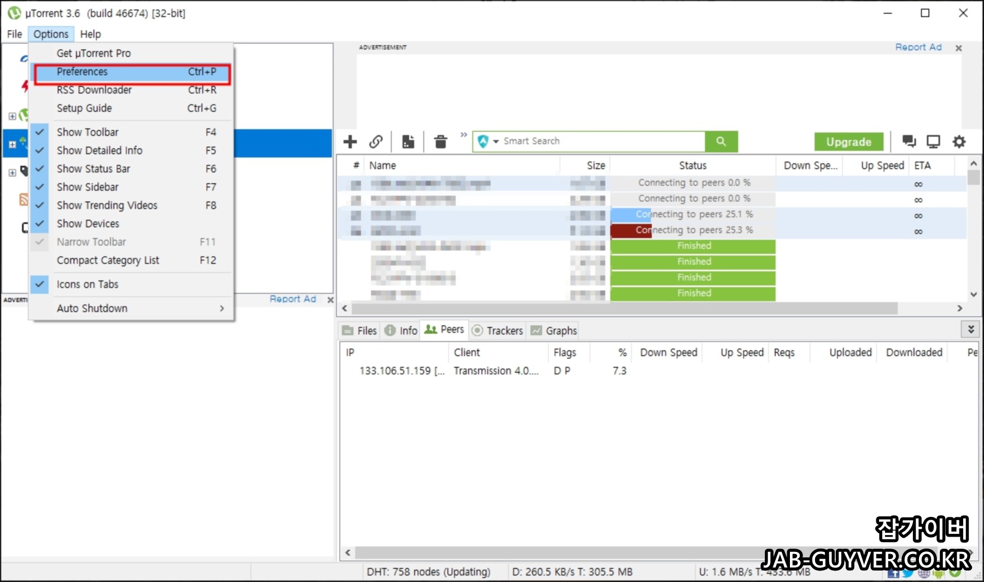Click the chat bubbles icon

tap(909, 142)
